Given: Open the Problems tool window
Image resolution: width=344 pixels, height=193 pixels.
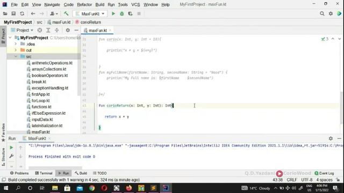Looking at the screenshot, I should pyautogui.click(x=19, y=173).
